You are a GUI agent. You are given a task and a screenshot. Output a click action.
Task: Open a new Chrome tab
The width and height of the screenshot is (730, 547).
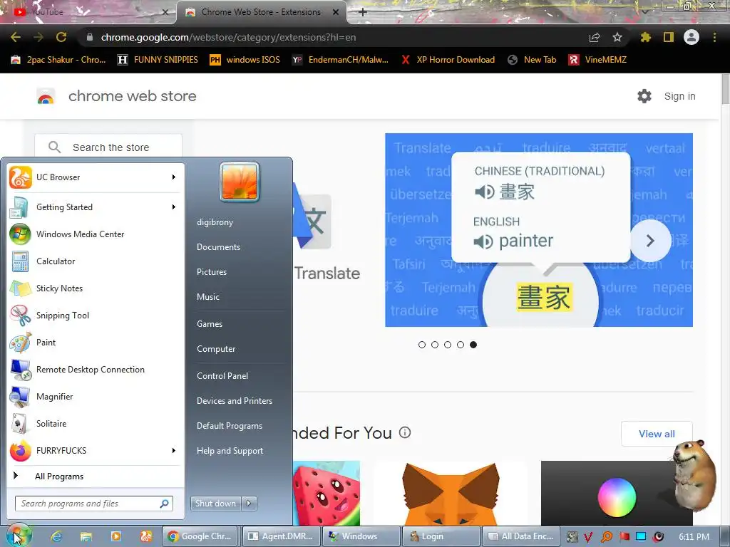coord(363,12)
